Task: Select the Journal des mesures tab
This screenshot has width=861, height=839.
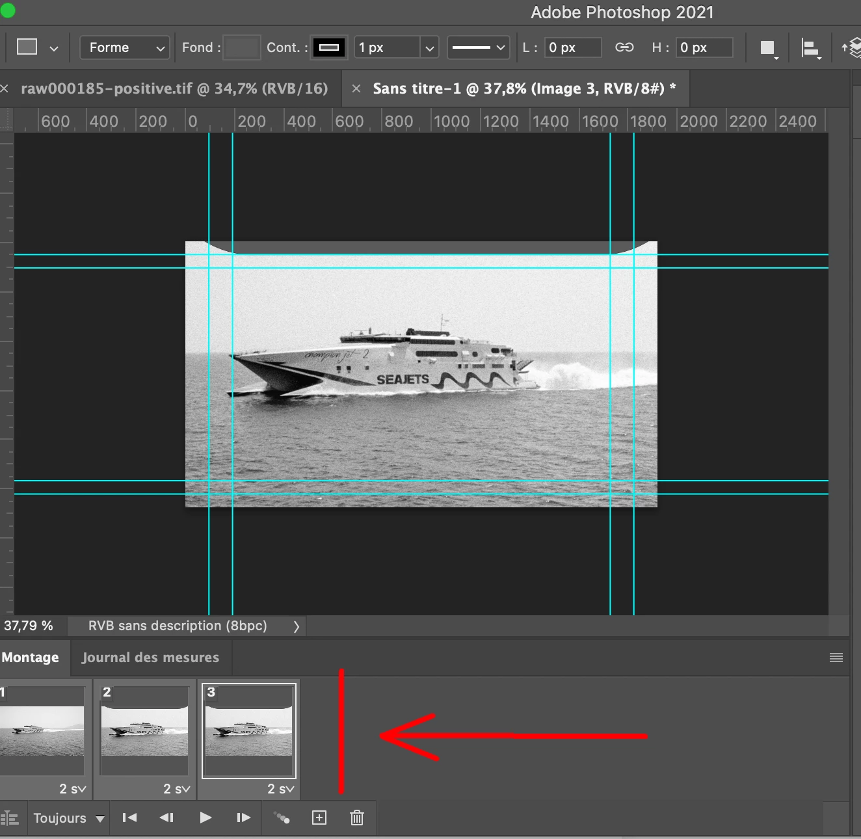Action: [x=150, y=658]
